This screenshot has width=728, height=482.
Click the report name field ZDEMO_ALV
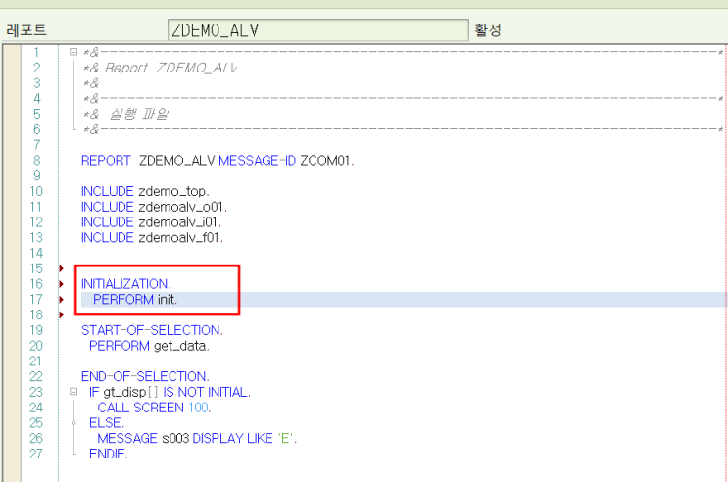pos(318,30)
